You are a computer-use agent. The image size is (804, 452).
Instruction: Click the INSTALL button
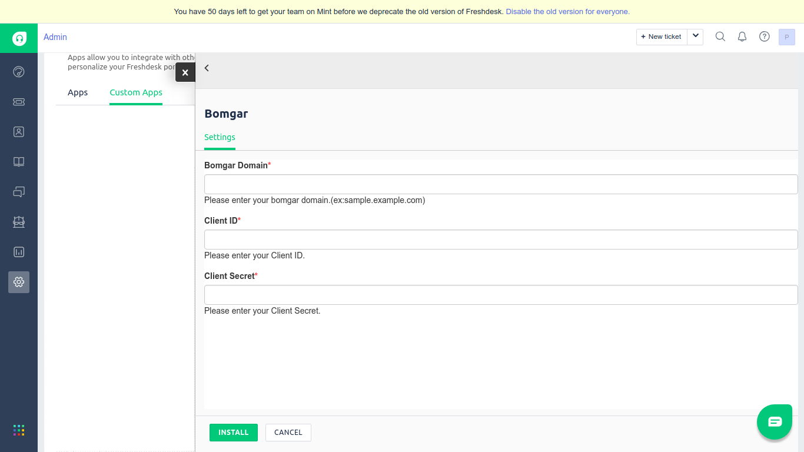[233, 432]
